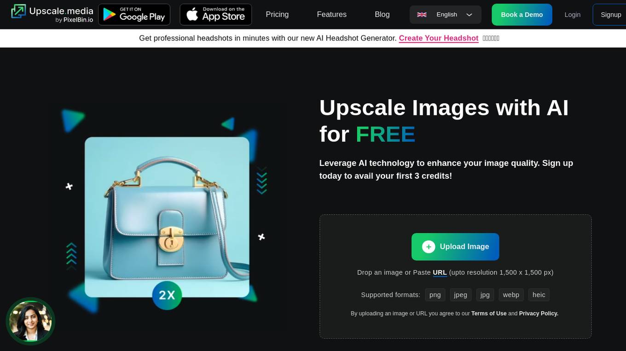
Task: Open the Terms of Use link
Action: click(489, 313)
